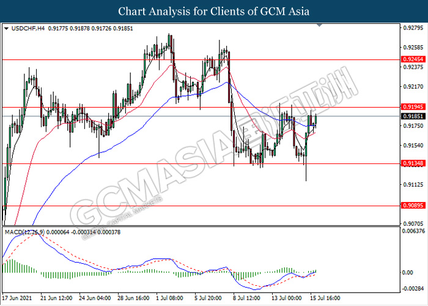Click the 0.91750 price axis value

(413, 125)
